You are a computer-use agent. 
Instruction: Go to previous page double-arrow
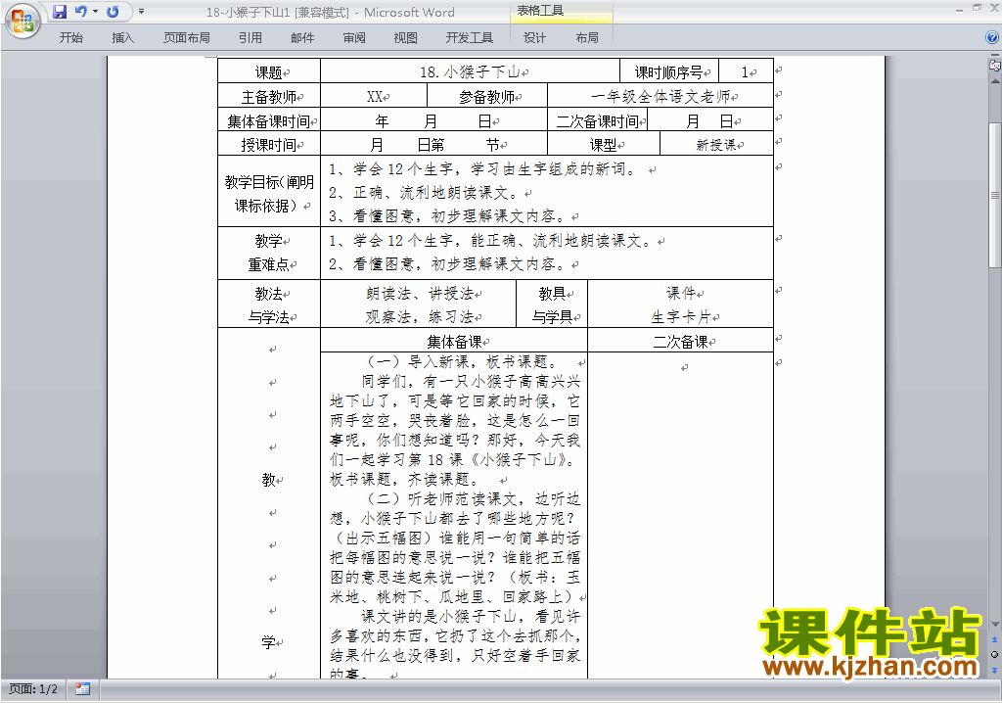994,639
